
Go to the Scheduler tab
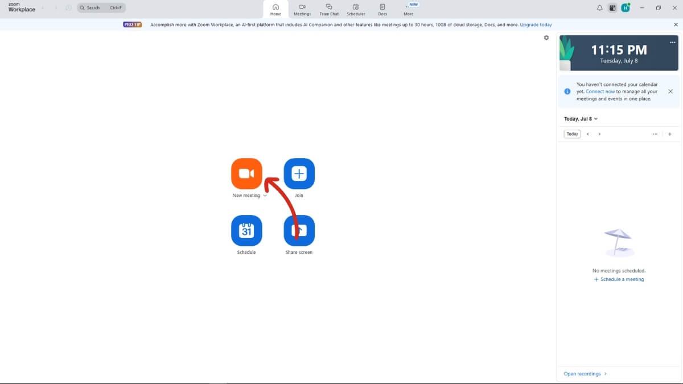click(356, 9)
